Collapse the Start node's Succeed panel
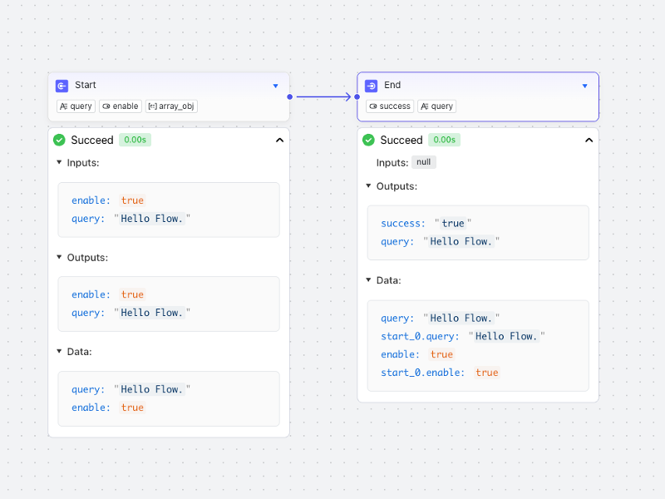Screen dimensions: 665x499 280,140
